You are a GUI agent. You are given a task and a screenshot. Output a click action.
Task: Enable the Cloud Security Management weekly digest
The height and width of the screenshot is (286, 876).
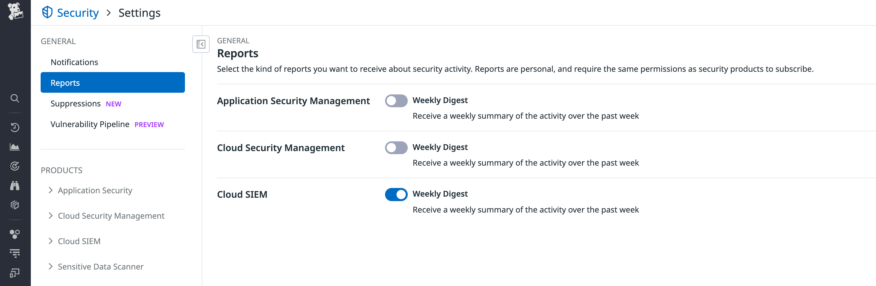coord(396,147)
